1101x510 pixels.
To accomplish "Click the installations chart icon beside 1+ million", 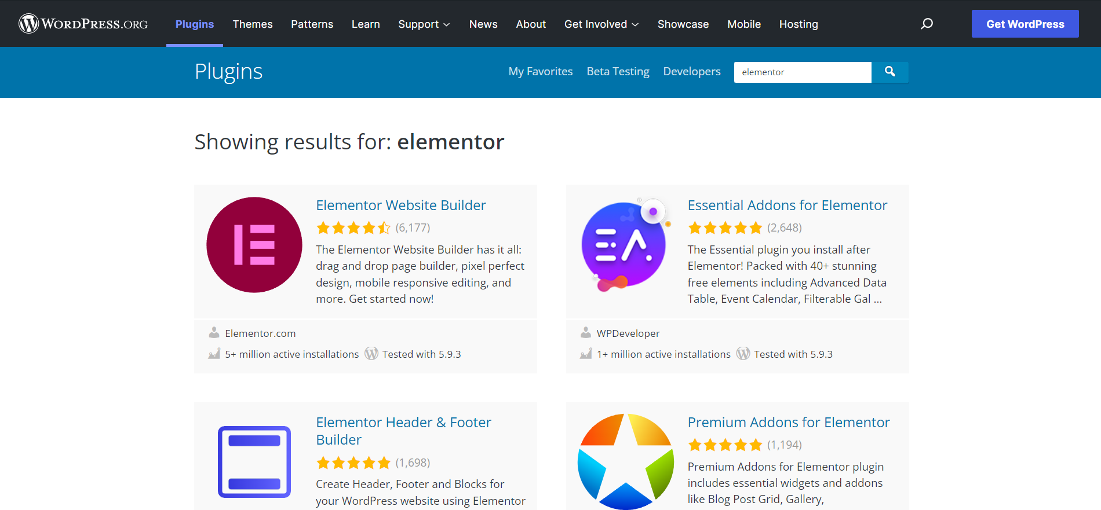I will click(585, 353).
